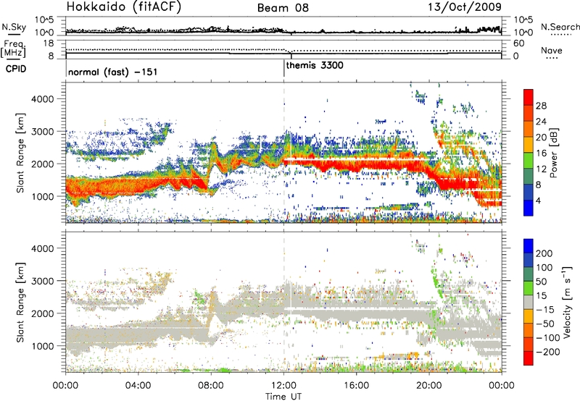Click the dashed 12:00 marker in the power panel
Viewport: 580px width, 401px height.
click(x=283, y=152)
